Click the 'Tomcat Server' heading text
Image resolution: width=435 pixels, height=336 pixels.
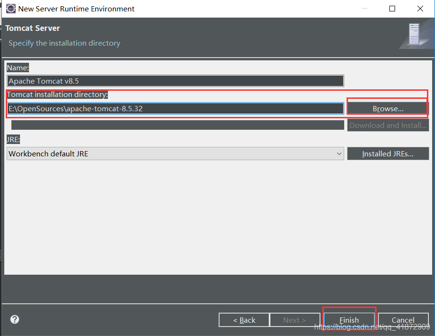pyautogui.click(x=33, y=29)
